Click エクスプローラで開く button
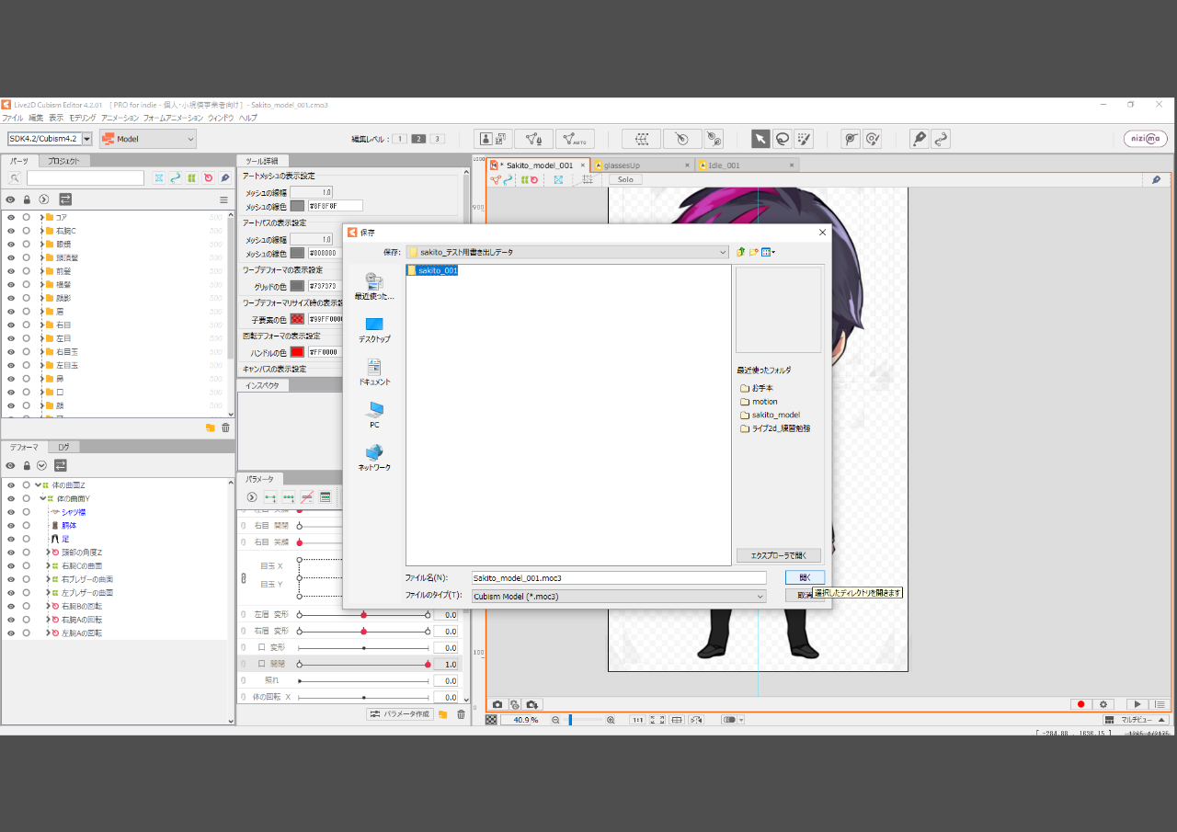This screenshot has height=832, width=1177. pyautogui.click(x=778, y=555)
